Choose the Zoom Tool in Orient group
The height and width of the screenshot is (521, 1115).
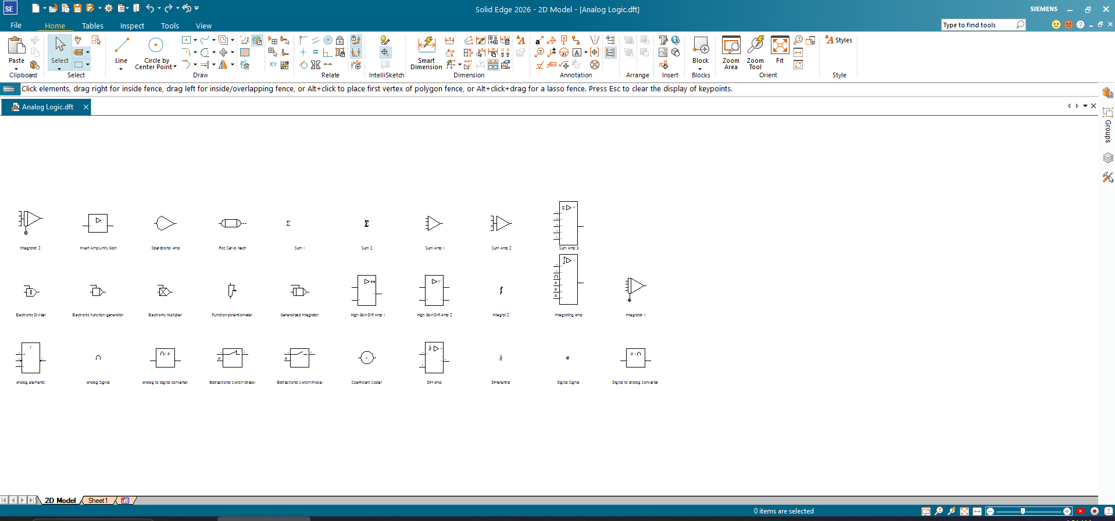[x=755, y=52]
